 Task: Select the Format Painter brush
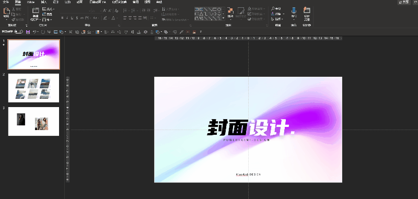coord(14,20)
